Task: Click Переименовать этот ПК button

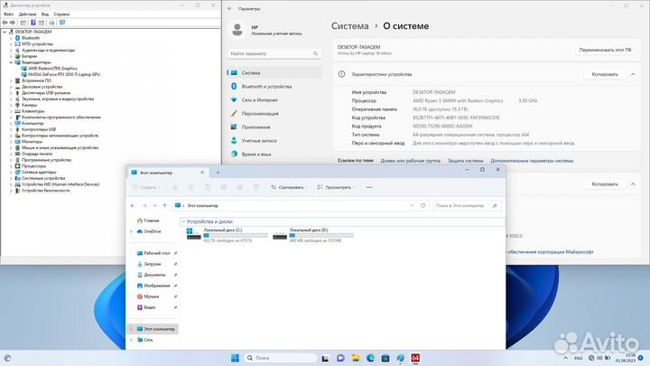Action: point(605,50)
